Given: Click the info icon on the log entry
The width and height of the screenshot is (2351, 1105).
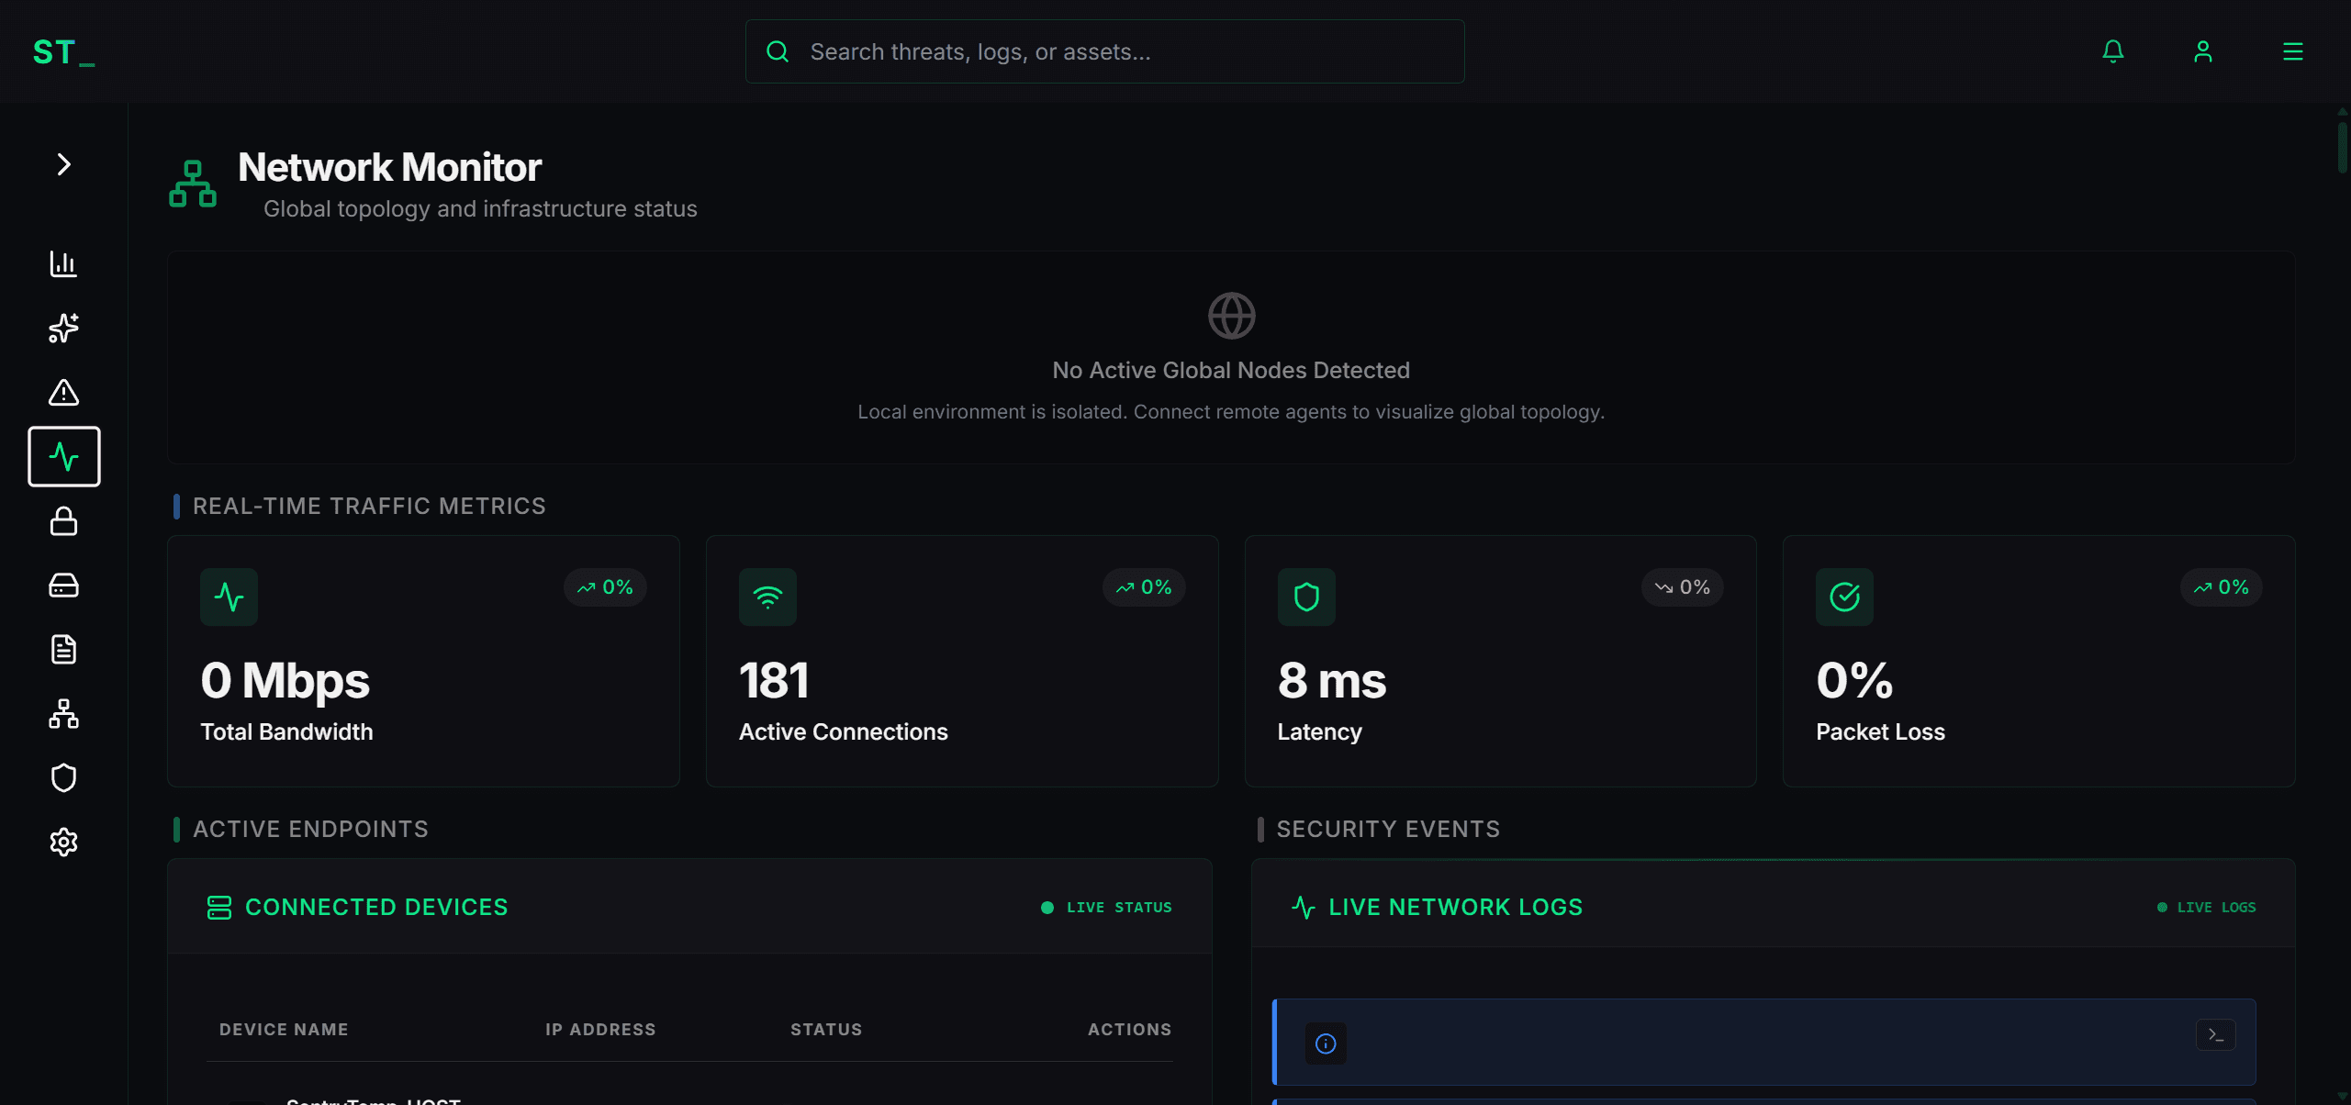Looking at the screenshot, I should point(1326,1044).
